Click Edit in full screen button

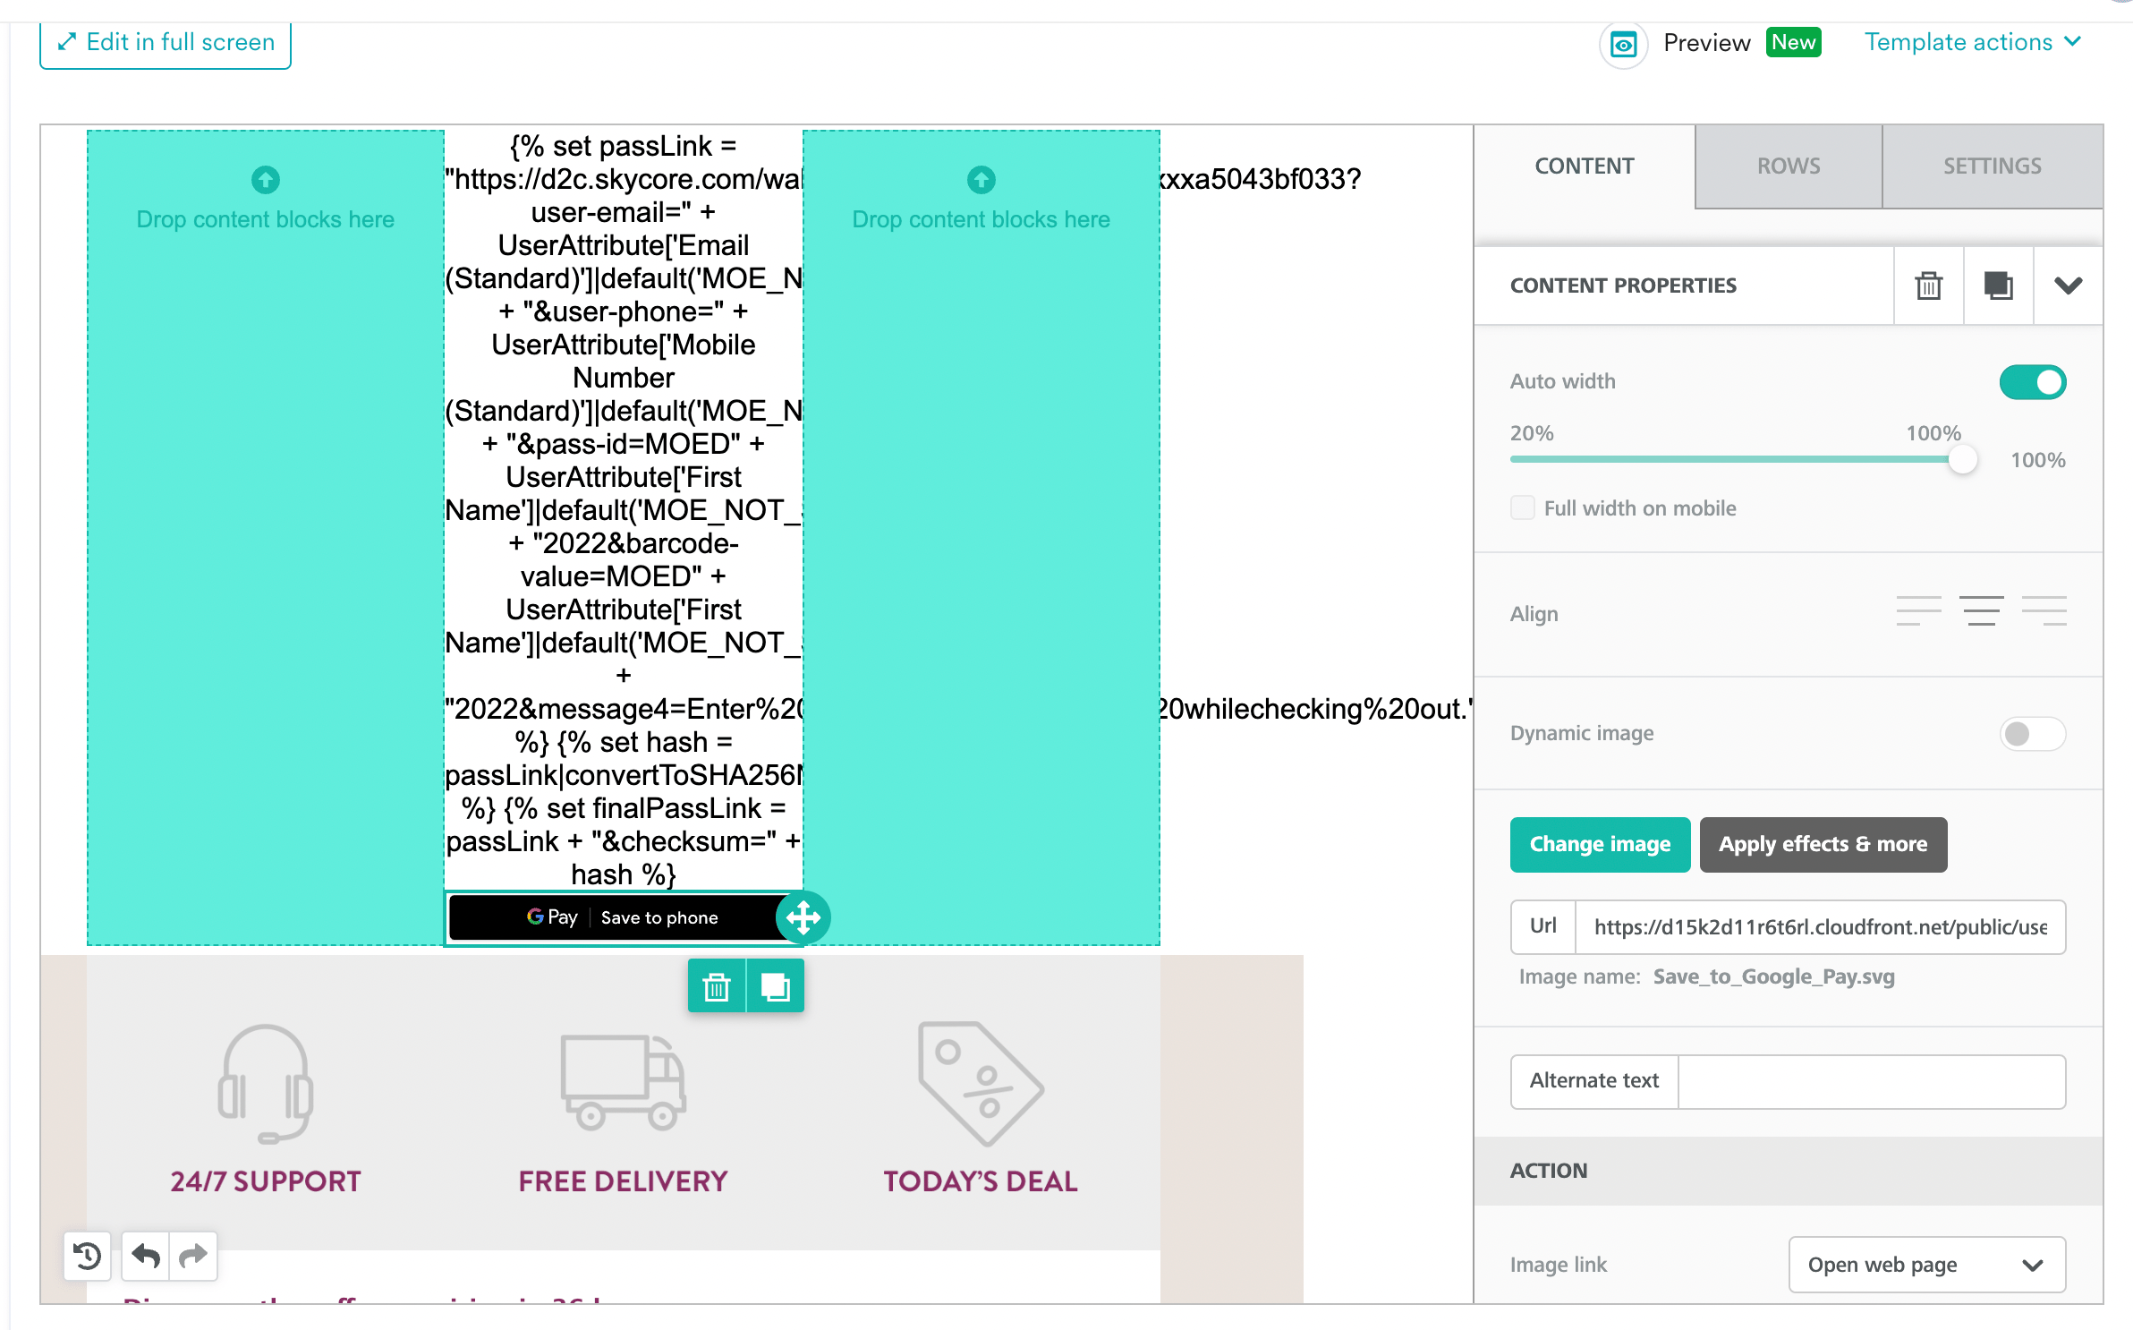(x=166, y=43)
